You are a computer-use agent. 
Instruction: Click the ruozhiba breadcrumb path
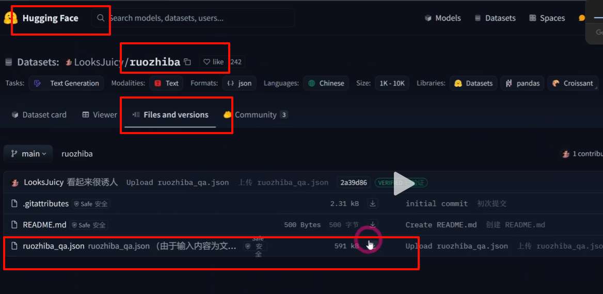tap(77, 154)
